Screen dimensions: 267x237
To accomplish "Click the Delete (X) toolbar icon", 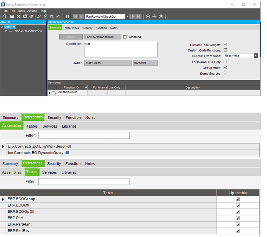I will click(x=18, y=16).
